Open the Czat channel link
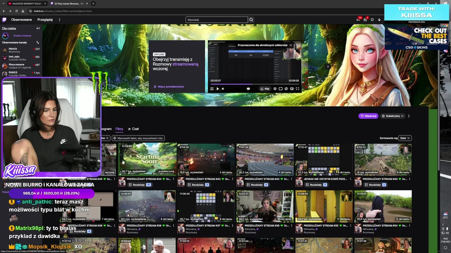The height and width of the screenshot is (253, 451). [x=133, y=129]
